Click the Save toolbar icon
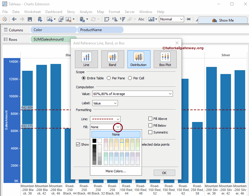Screen dimensions: 249x196 (x=29, y=19)
